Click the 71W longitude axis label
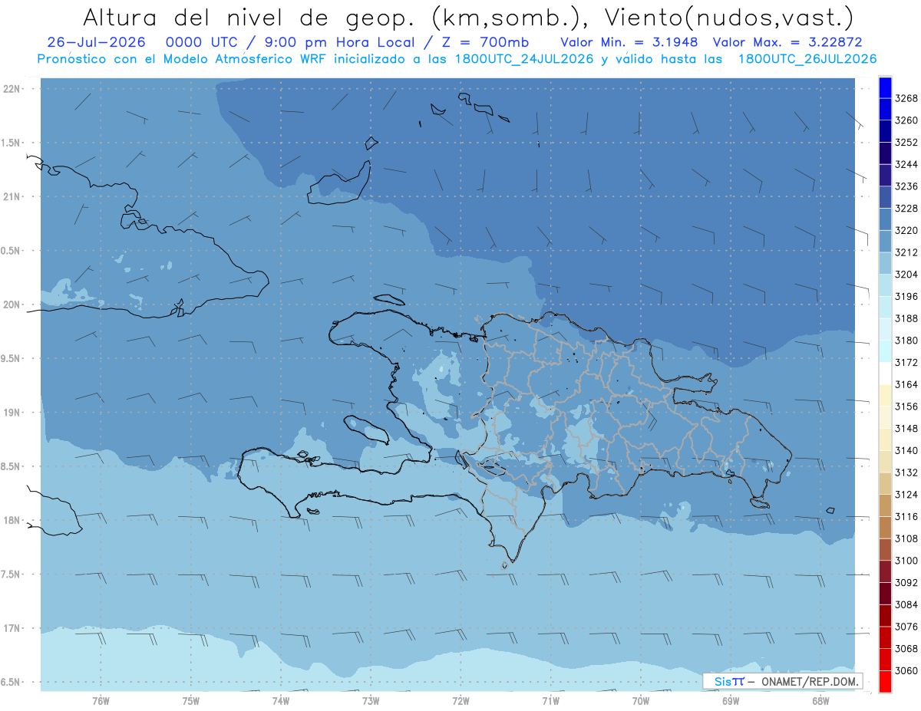 pyautogui.click(x=550, y=700)
